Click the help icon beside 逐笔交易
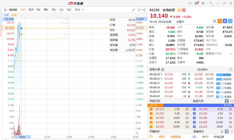The image size is (234, 140). coord(163,70)
